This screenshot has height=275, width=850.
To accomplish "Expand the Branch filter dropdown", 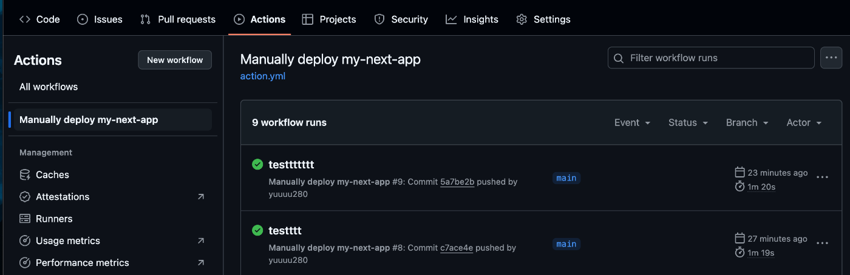I will pyautogui.click(x=747, y=122).
